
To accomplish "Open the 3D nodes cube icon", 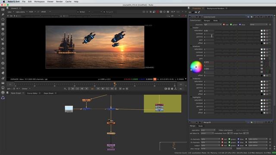I will [3, 53].
